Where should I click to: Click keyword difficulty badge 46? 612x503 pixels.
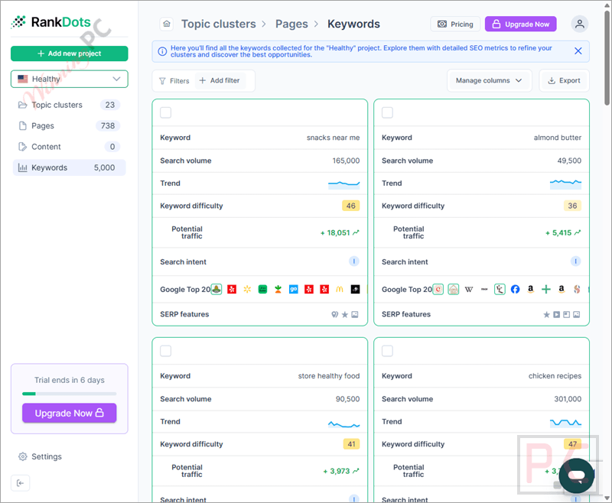[351, 206]
